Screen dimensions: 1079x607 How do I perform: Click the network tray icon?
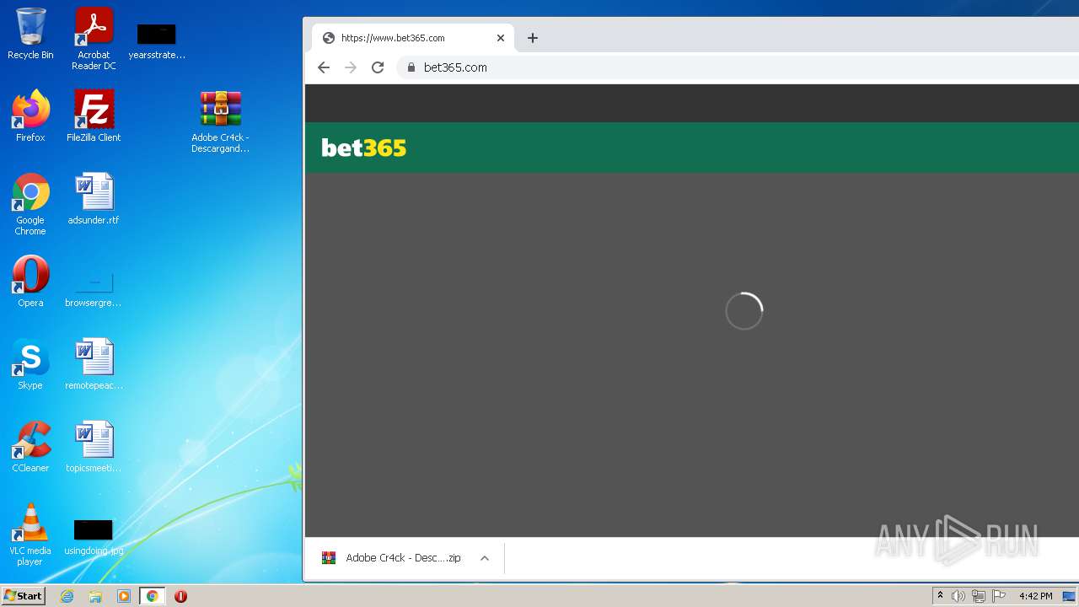coord(979,596)
